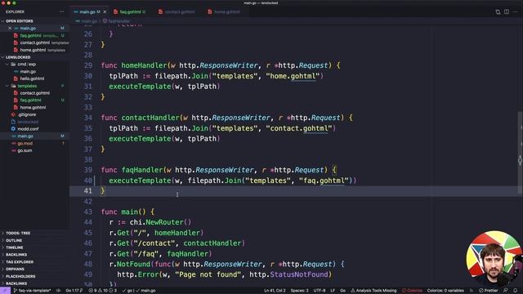The height and width of the screenshot is (294, 523).
Task: Change the LF line ending setting
Action: point(333,291)
